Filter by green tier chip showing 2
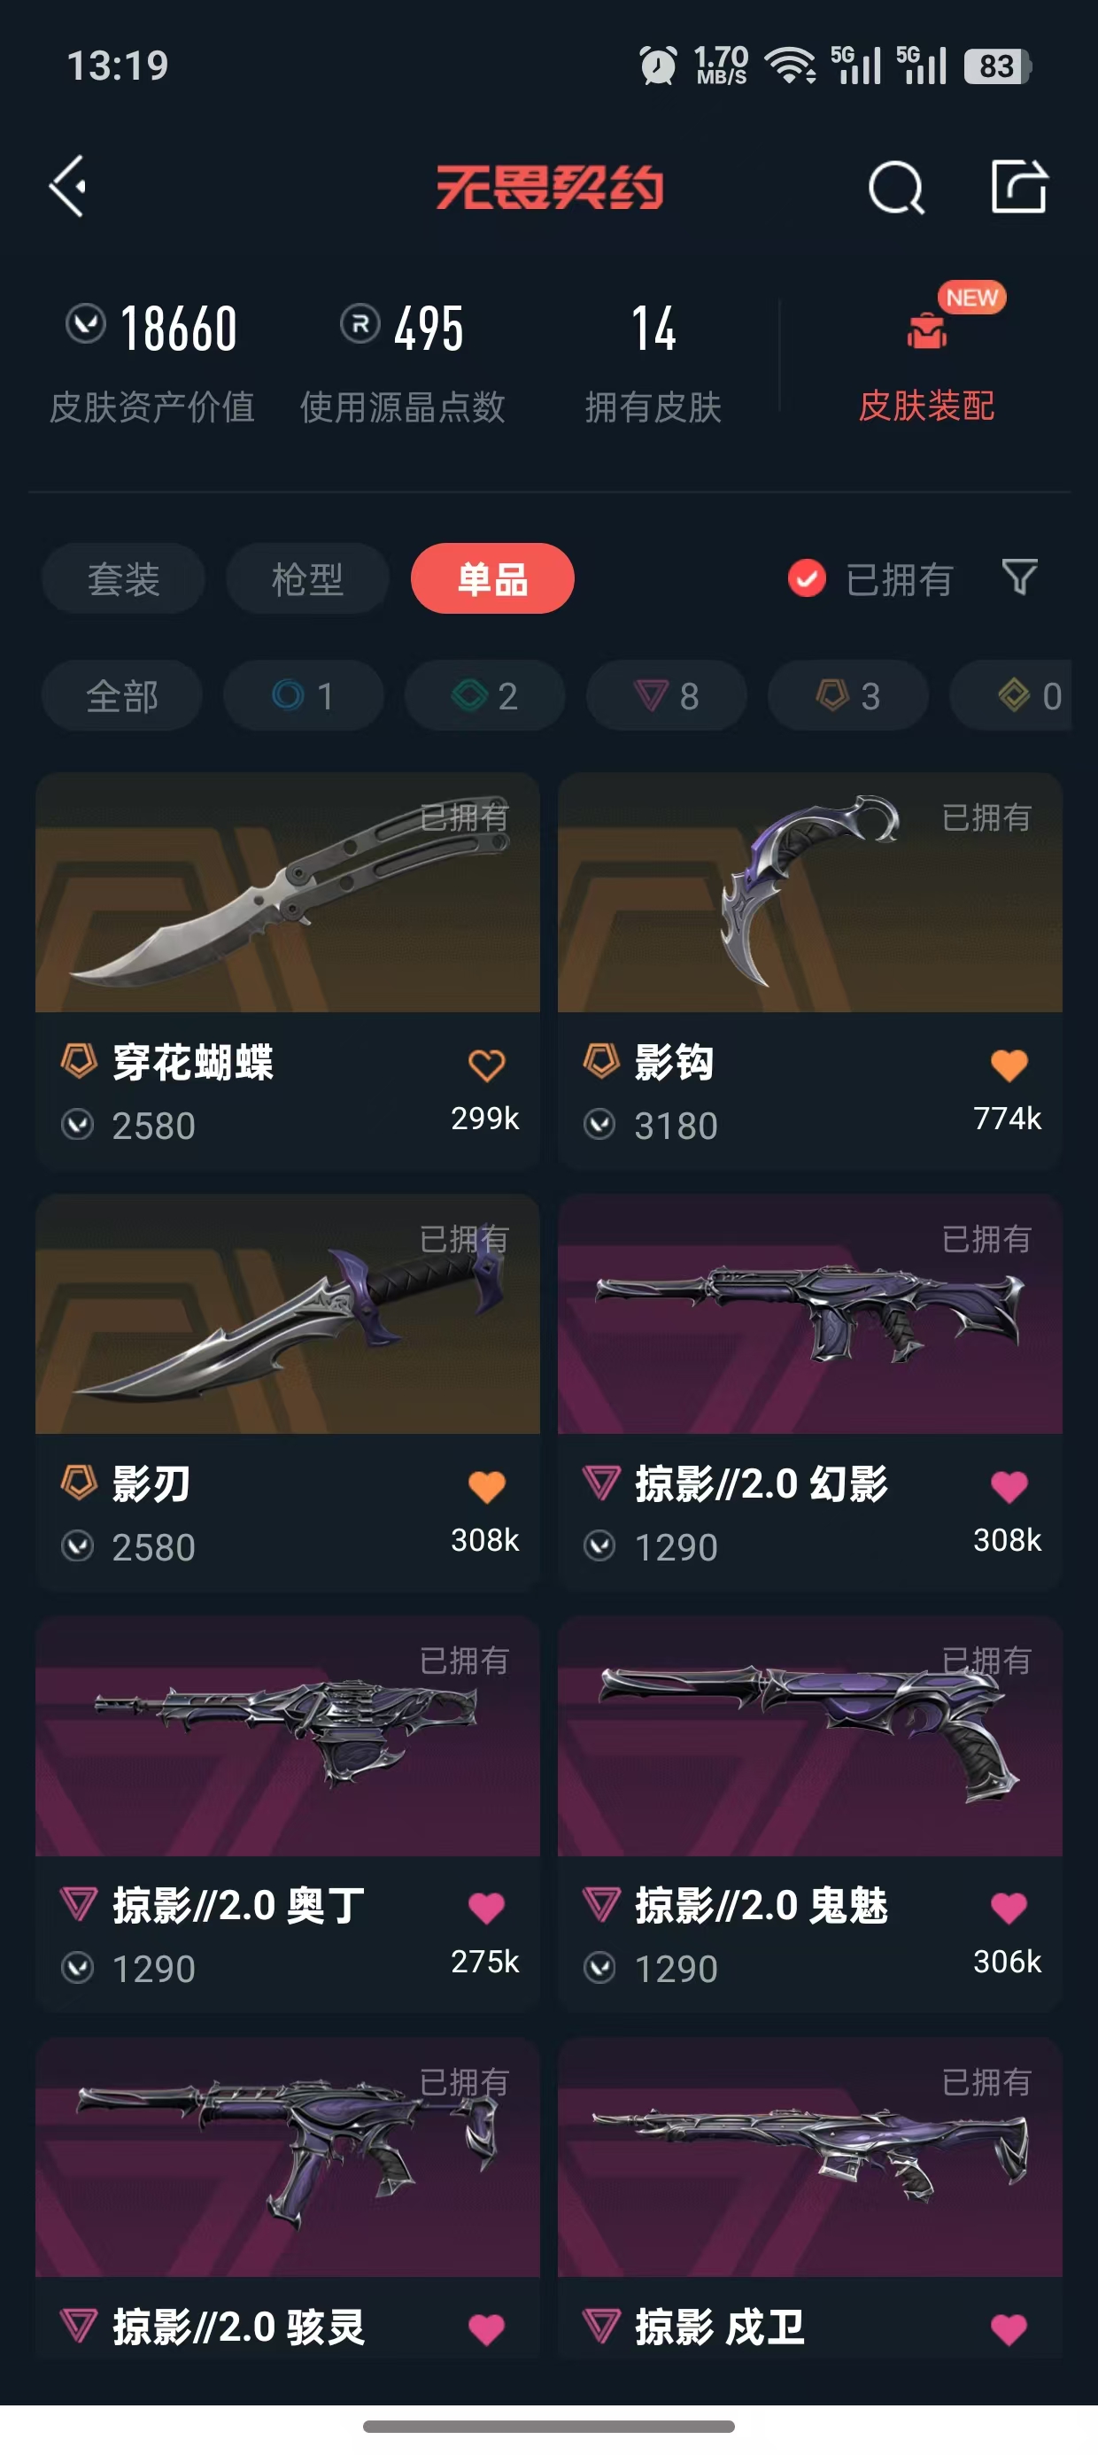Screen dimensions: 1098x2455 (484, 696)
